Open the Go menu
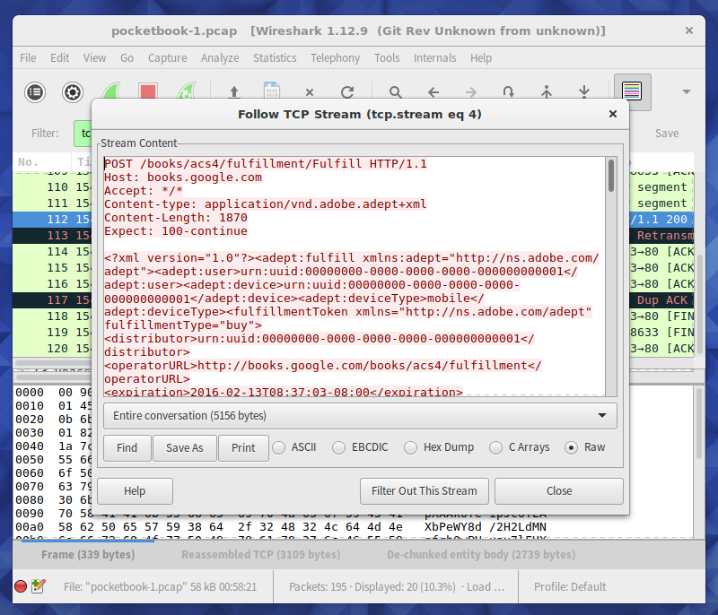The image size is (718, 615). click(127, 58)
